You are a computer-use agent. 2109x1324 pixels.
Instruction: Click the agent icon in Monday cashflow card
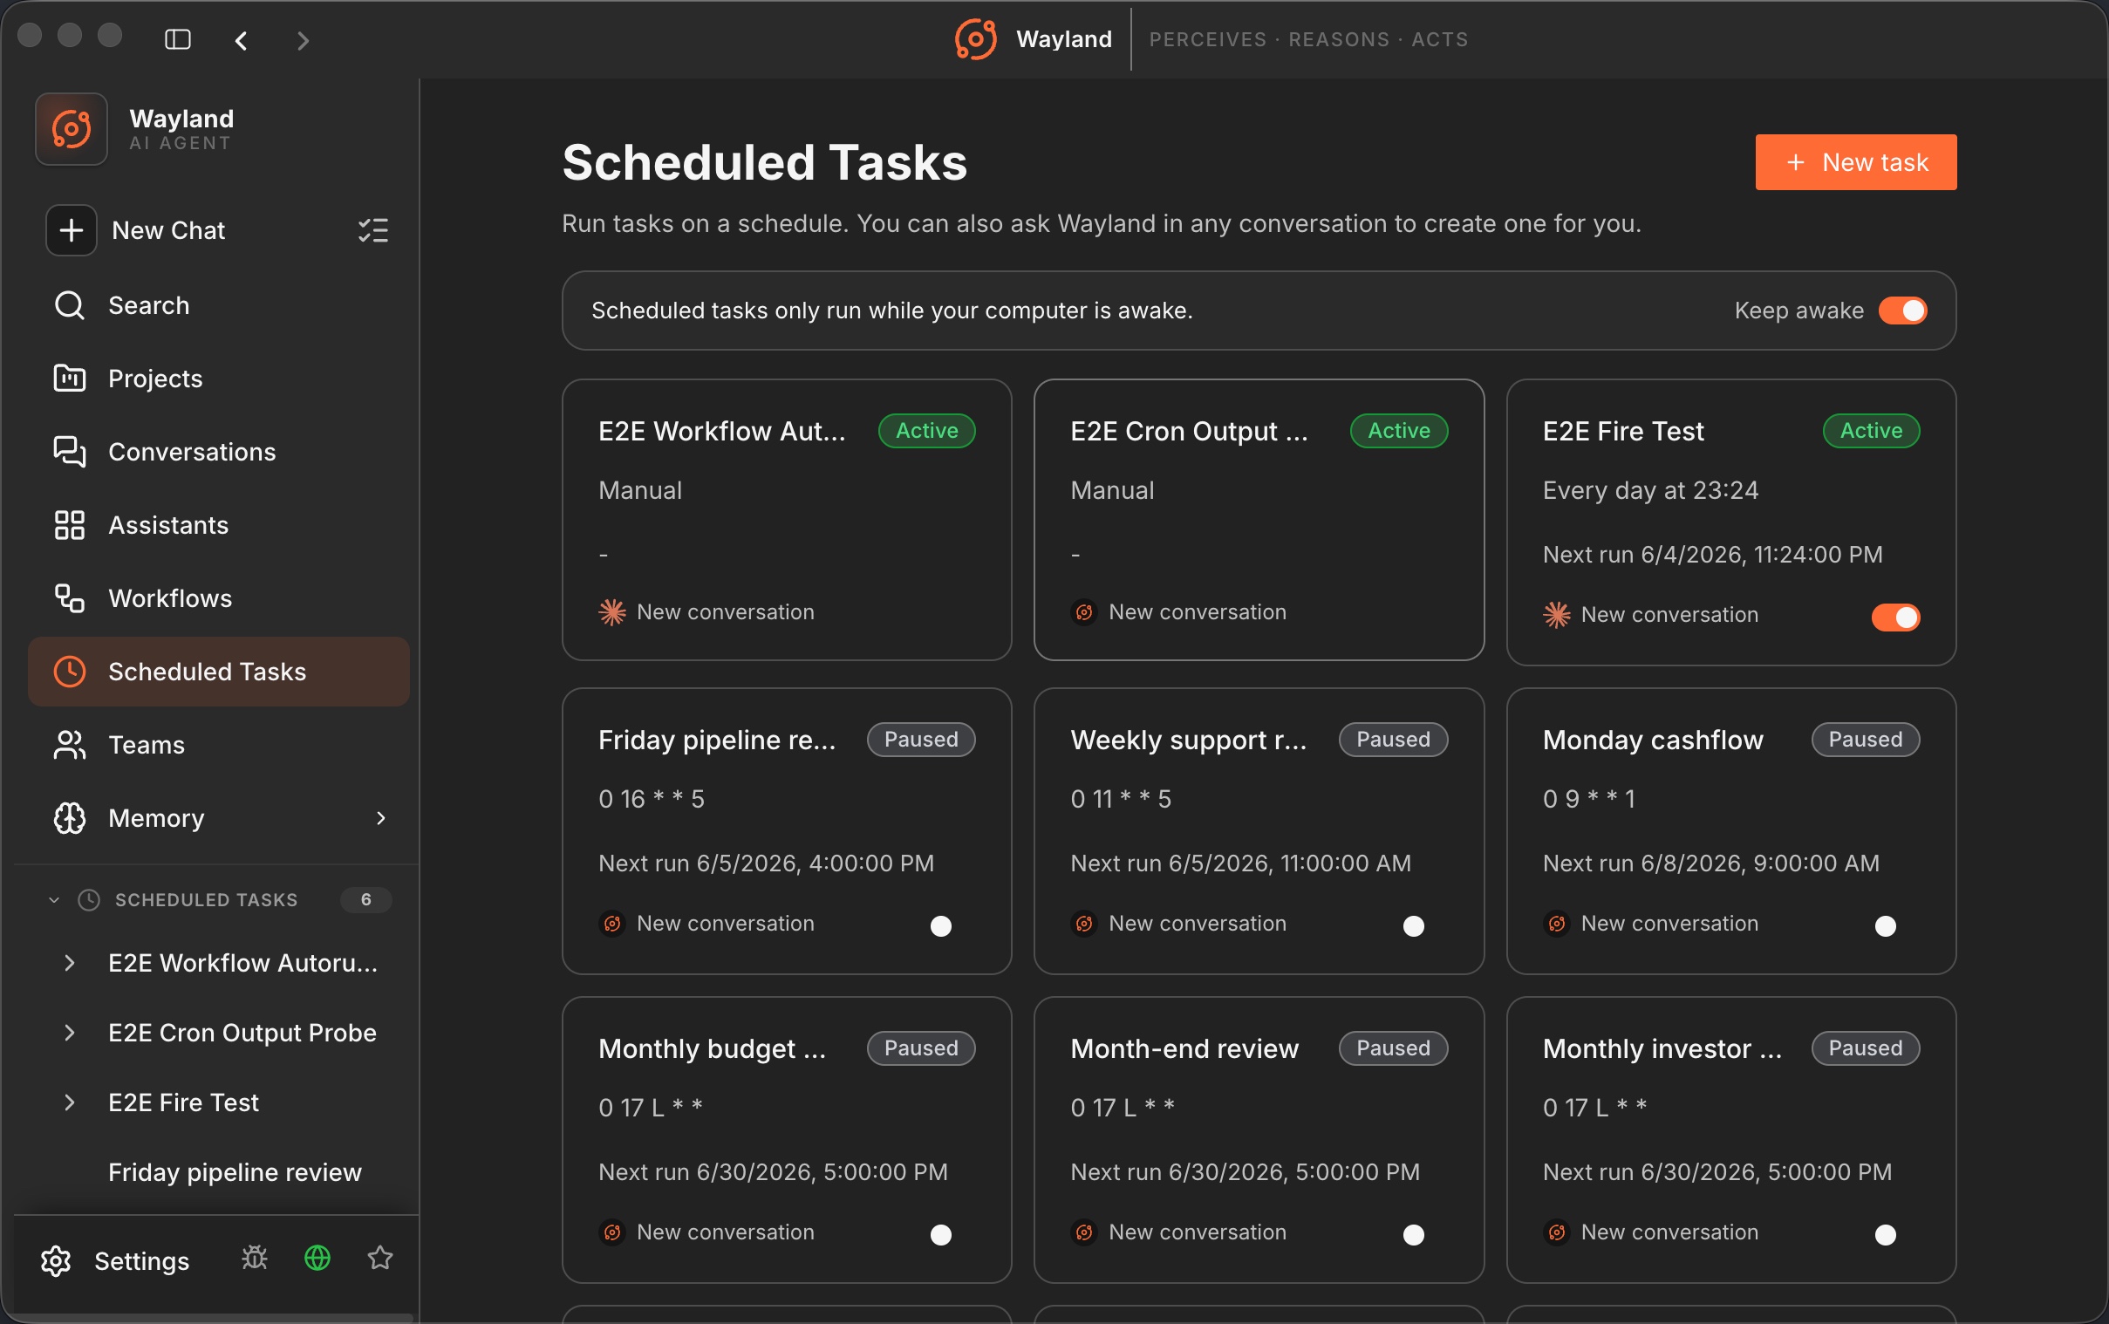[x=1557, y=923]
